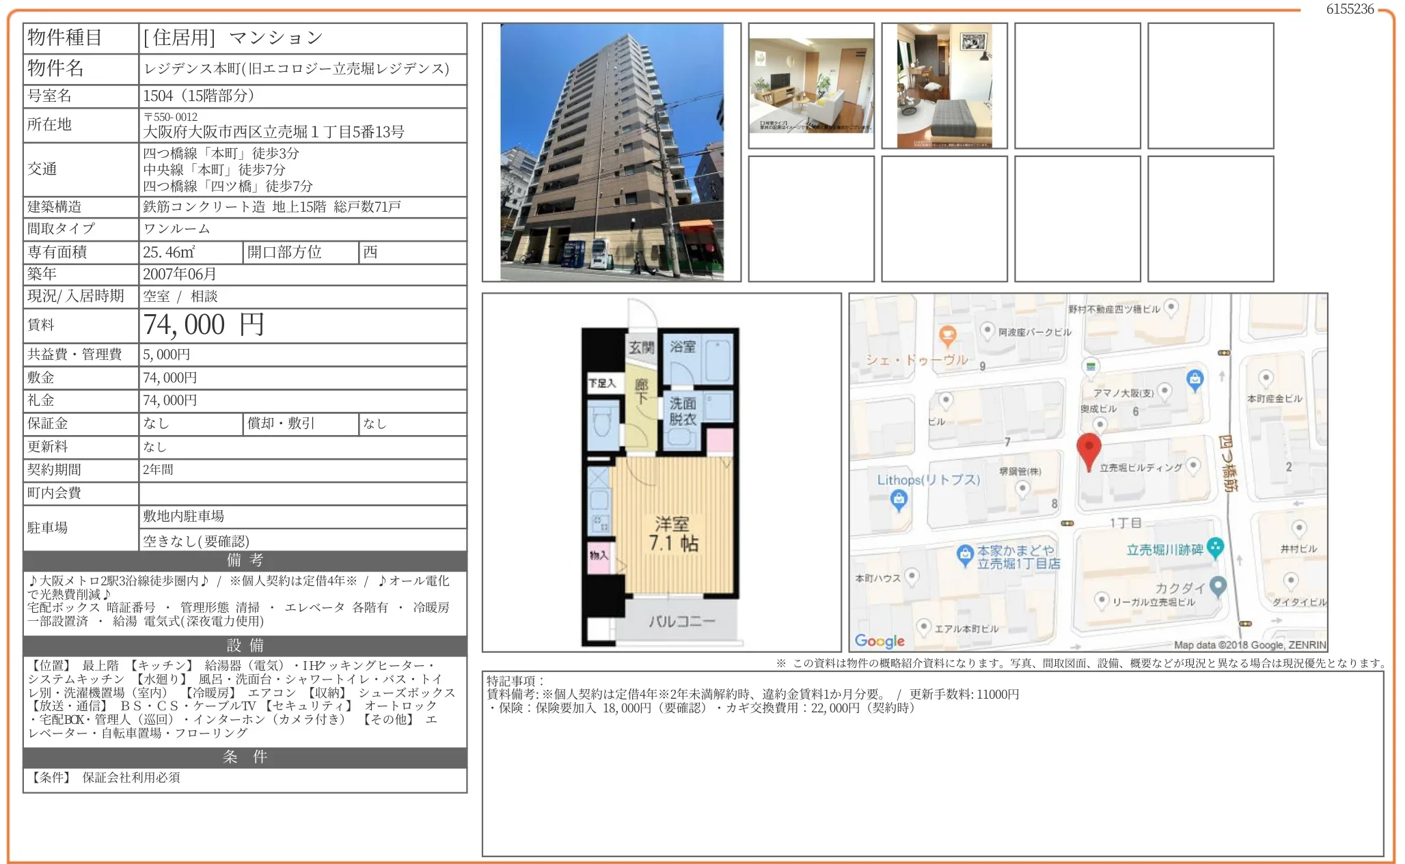Click the カクダイ blue map pin
The width and height of the screenshot is (1405, 864).
tap(1219, 585)
